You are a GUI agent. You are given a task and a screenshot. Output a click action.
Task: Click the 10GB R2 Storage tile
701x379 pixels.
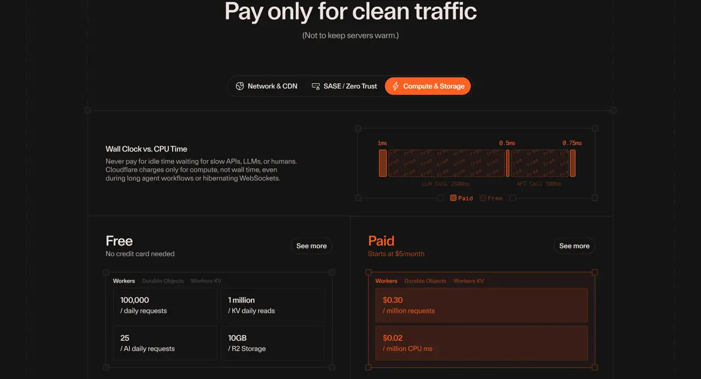(x=273, y=343)
